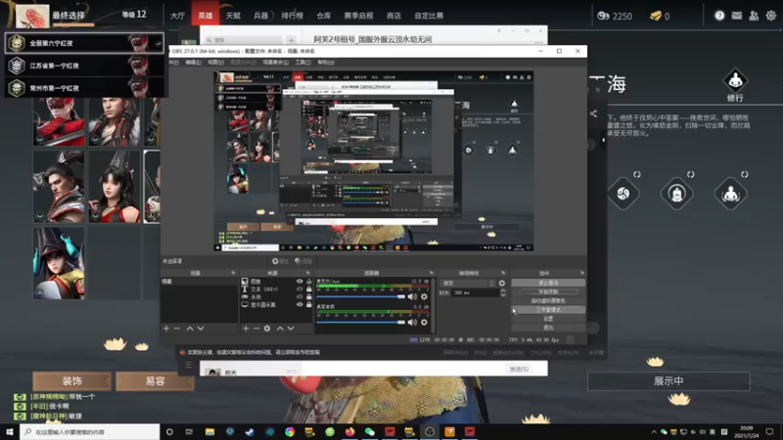The height and width of the screenshot is (440, 783).
Task: Open Chrome from the Windows taskbar
Action: [x=290, y=431]
